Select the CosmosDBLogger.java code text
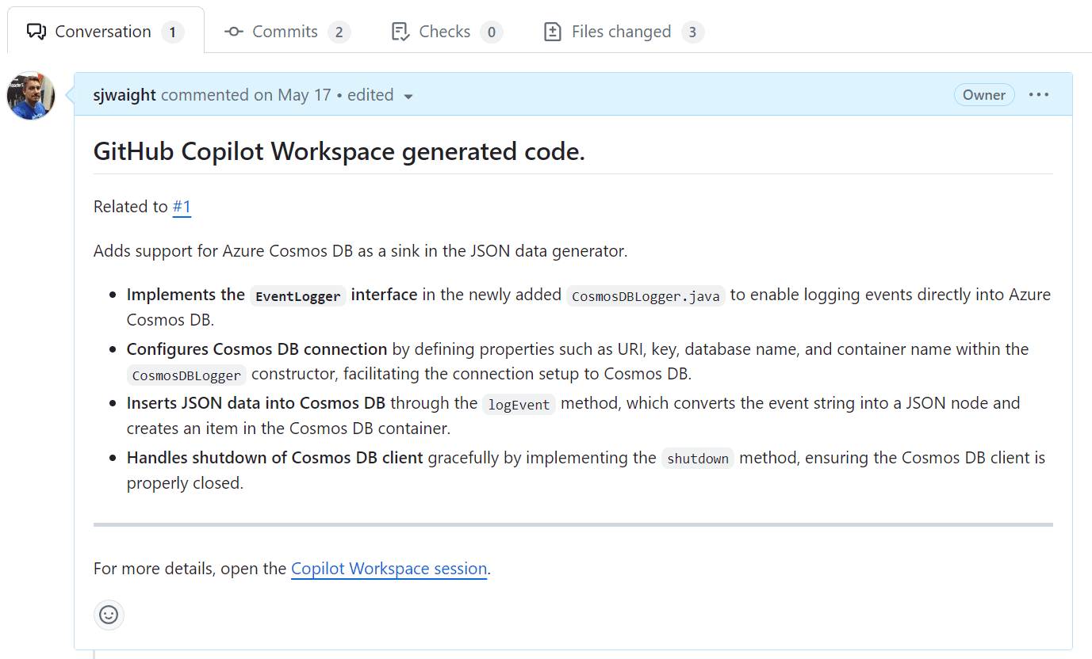The image size is (1092, 659). 646,296
